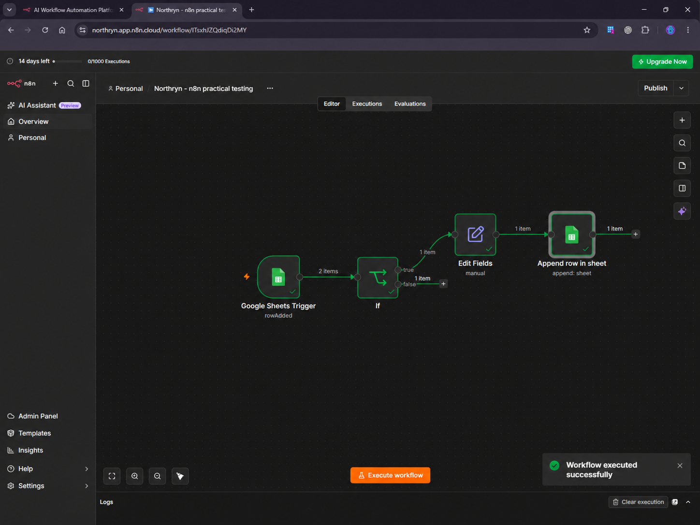Select the If node
700x525 pixels.
click(x=378, y=277)
